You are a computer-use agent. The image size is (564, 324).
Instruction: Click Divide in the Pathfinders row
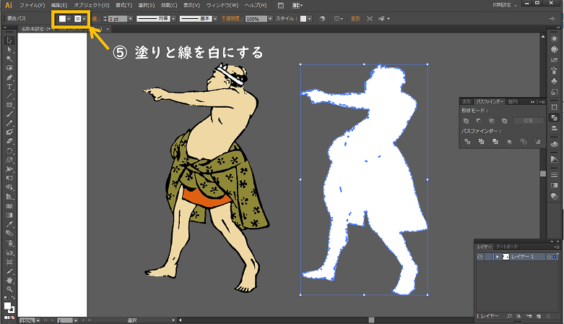click(x=467, y=142)
